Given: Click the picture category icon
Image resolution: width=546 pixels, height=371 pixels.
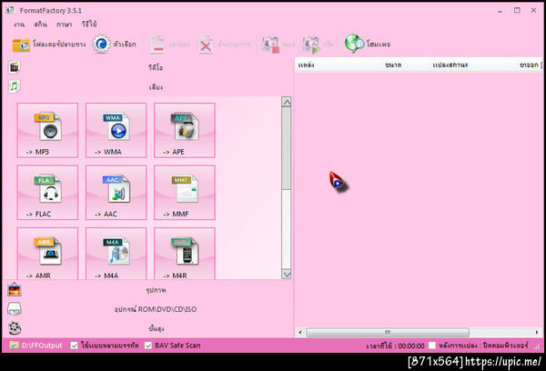Looking at the screenshot, I should point(15,289).
